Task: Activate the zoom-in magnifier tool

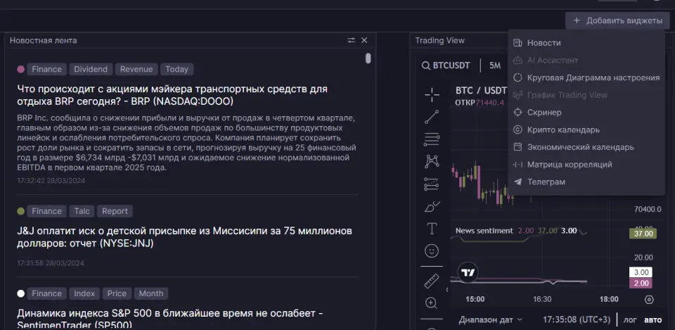Action: tap(432, 303)
